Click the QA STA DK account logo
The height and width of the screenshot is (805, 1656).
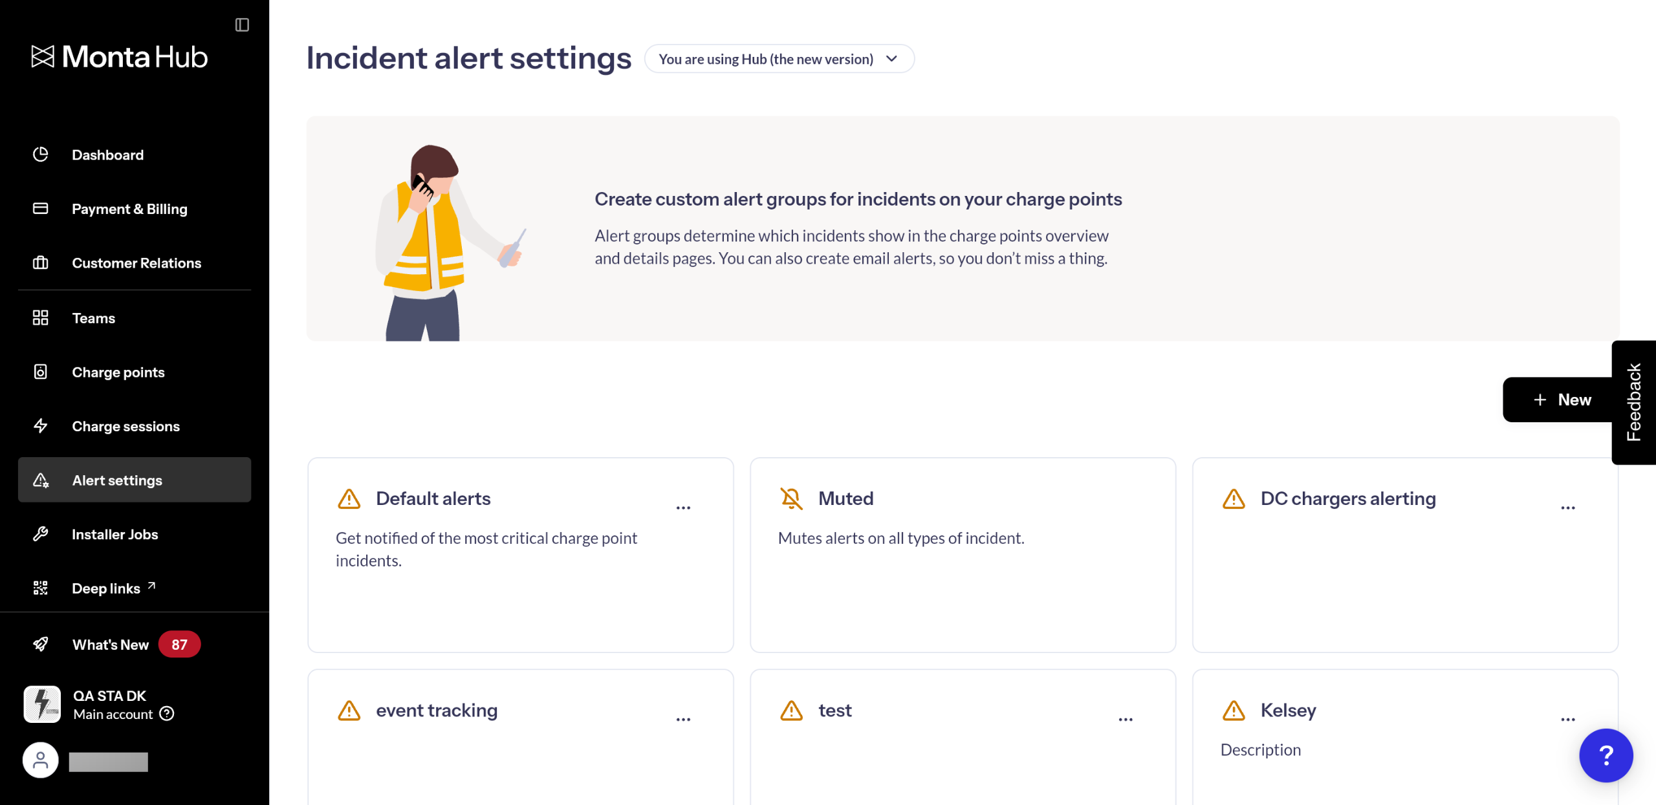click(x=42, y=703)
